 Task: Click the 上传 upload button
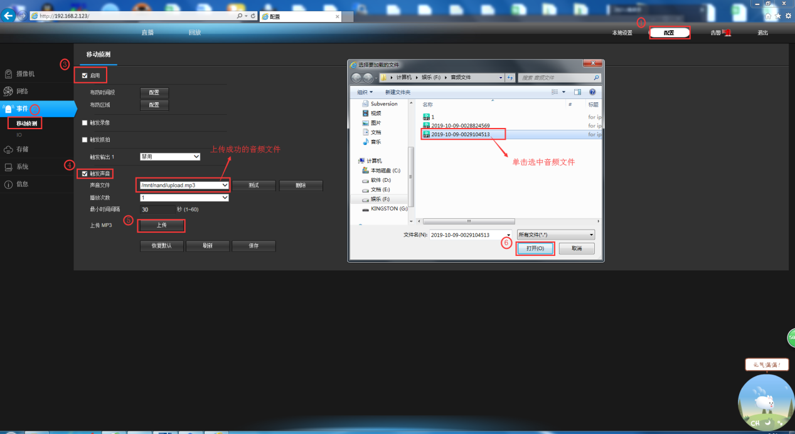coord(162,225)
